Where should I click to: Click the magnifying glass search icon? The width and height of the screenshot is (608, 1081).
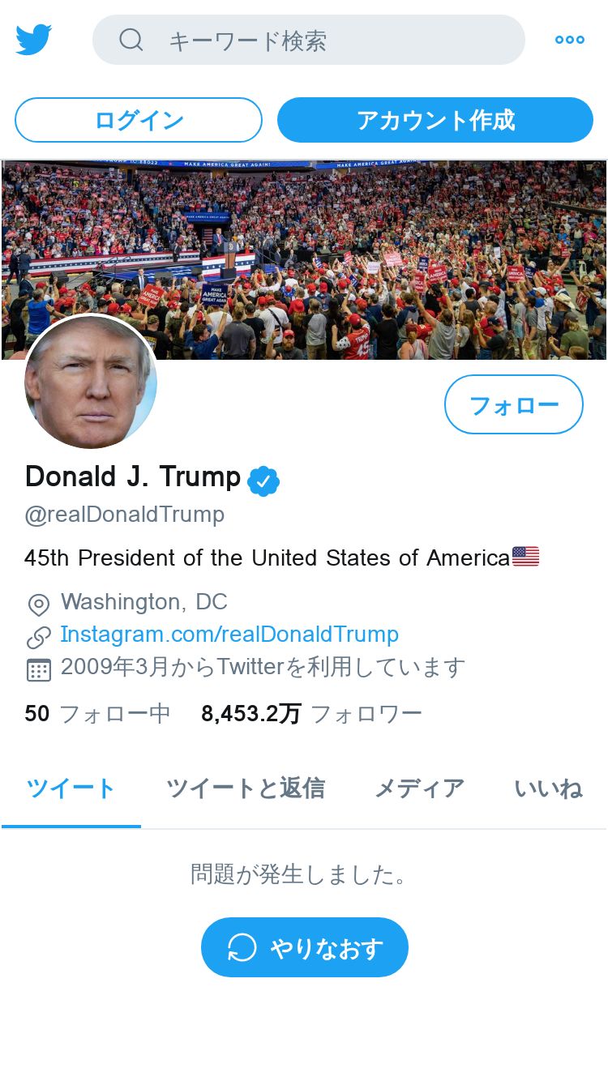tap(131, 39)
